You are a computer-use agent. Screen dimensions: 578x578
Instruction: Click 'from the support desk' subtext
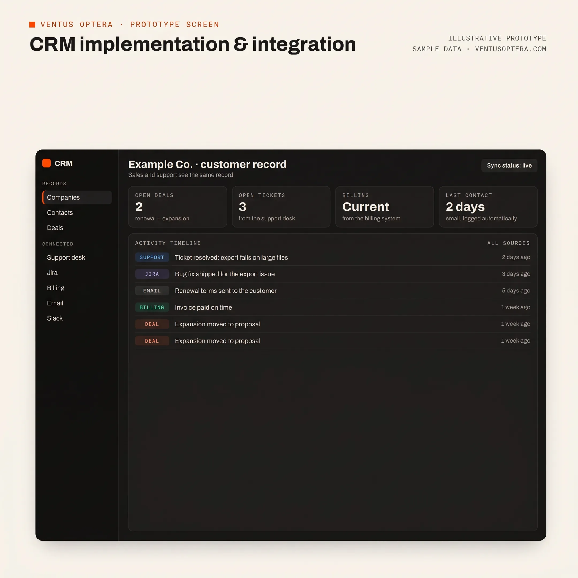pyautogui.click(x=267, y=218)
